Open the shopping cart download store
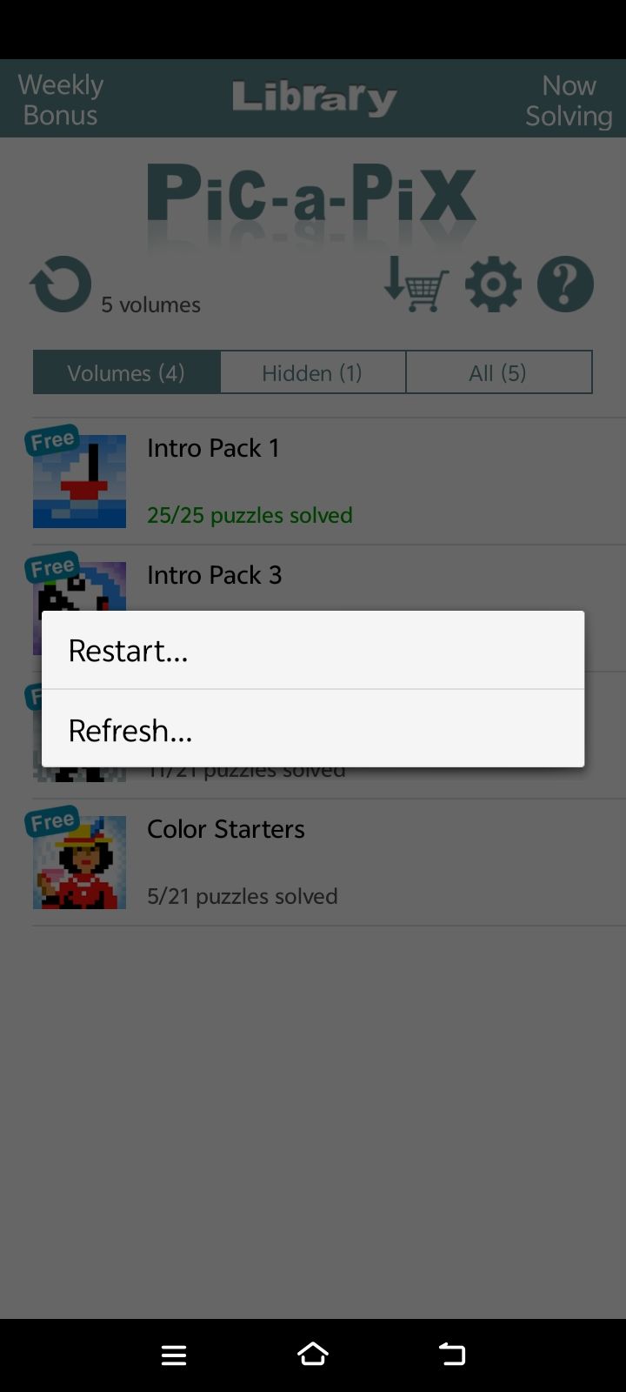This screenshot has height=1392, width=626. (x=416, y=284)
